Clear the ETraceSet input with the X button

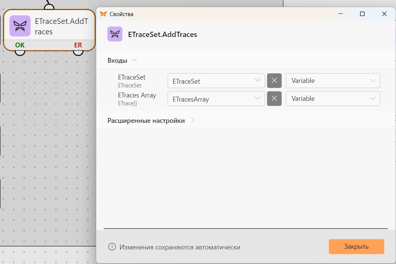274,81
